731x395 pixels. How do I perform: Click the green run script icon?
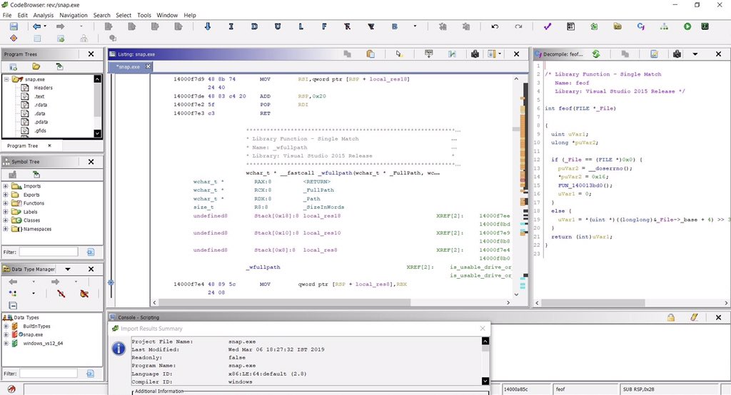(x=687, y=26)
